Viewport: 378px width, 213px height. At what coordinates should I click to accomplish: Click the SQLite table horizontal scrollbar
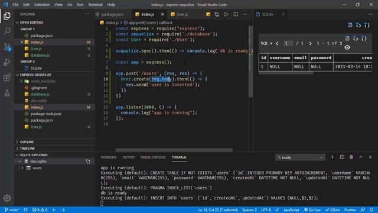tap(286, 73)
